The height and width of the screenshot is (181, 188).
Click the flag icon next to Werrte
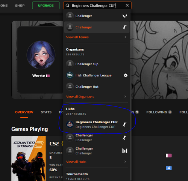[48, 76]
